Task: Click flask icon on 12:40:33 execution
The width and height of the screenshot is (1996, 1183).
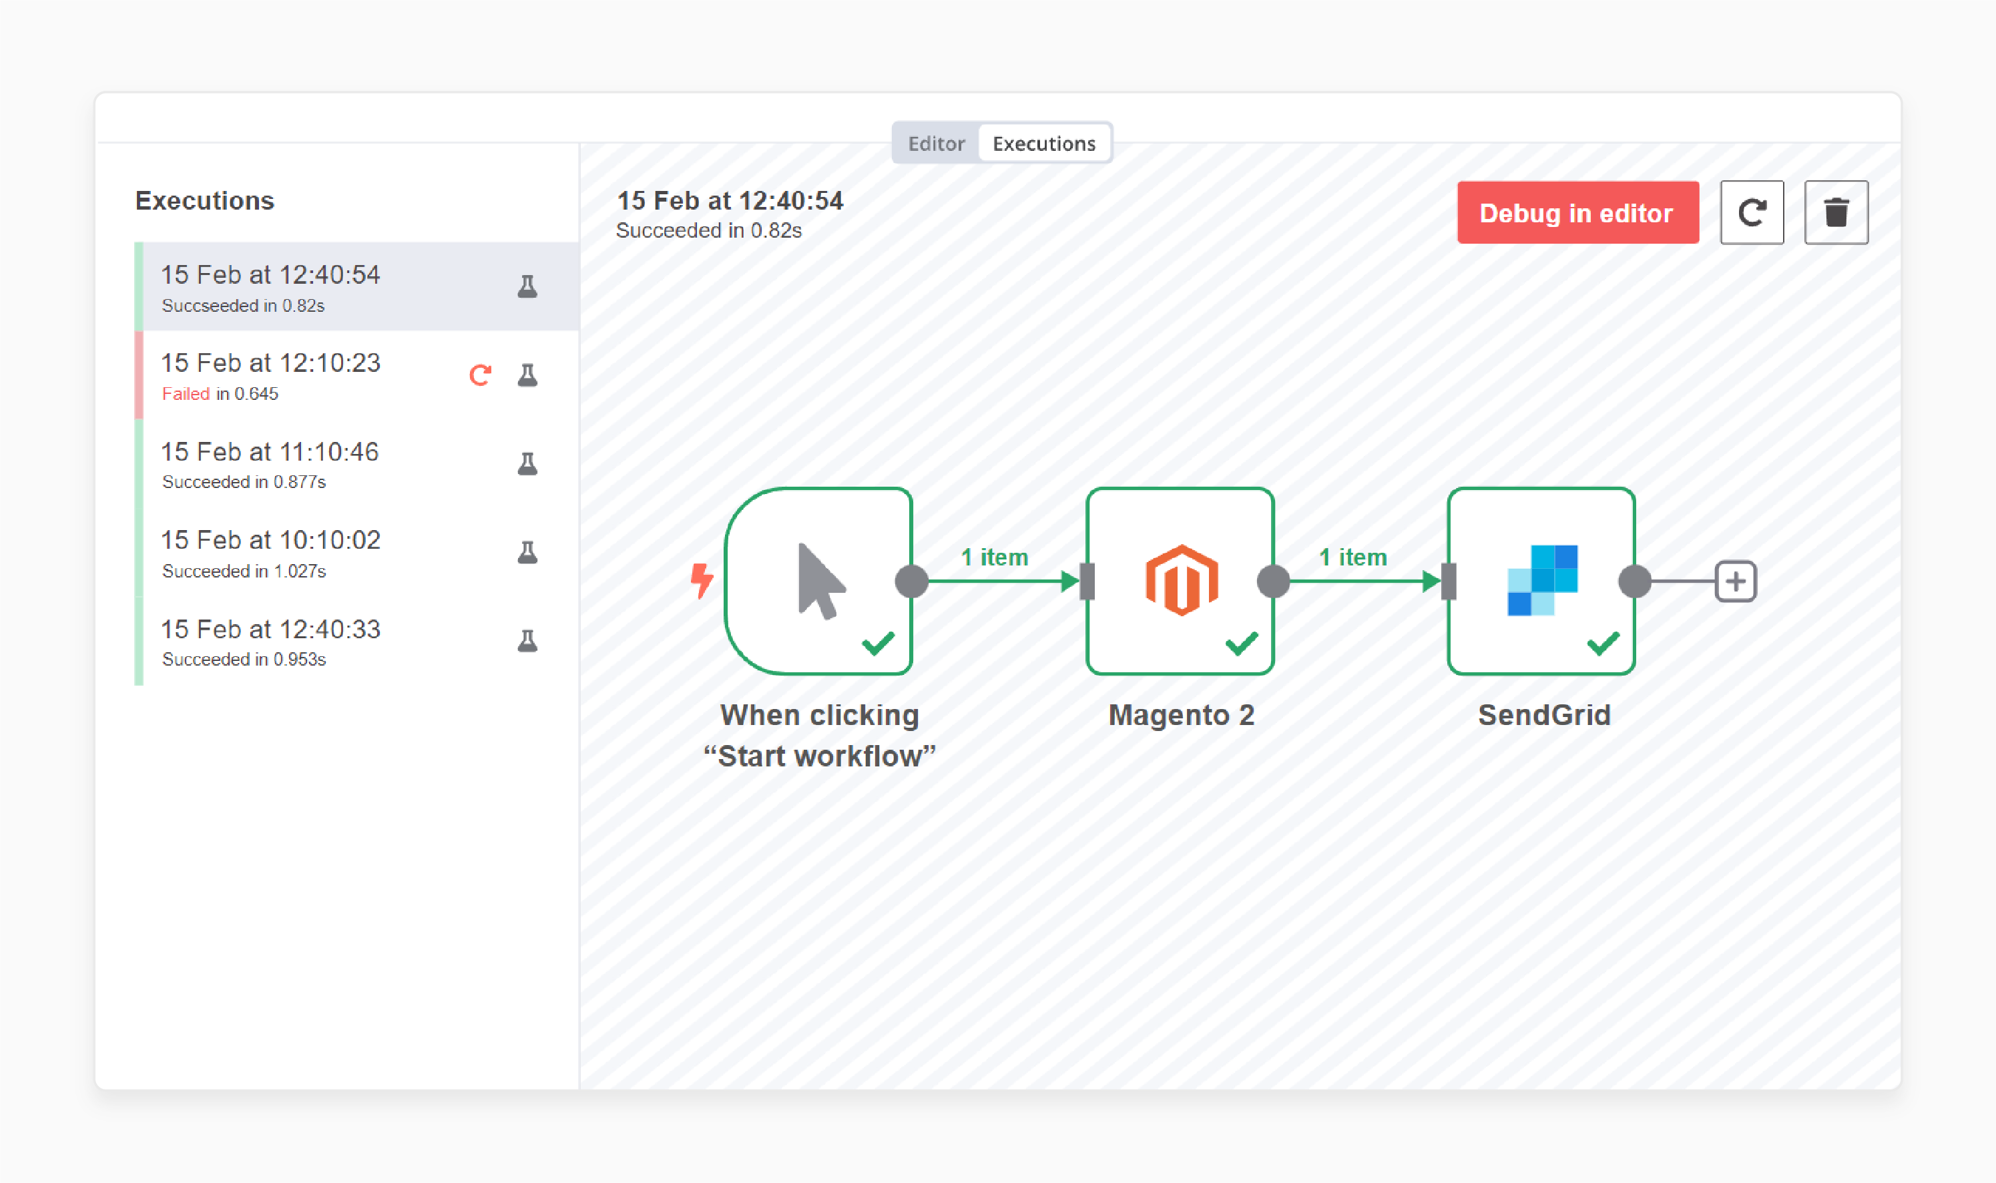Action: pyautogui.click(x=527, y=642)
